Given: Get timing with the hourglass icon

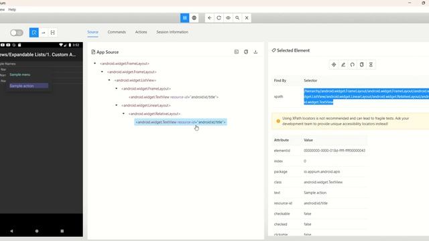Looking at the screenshot, I should click(371, 65).
